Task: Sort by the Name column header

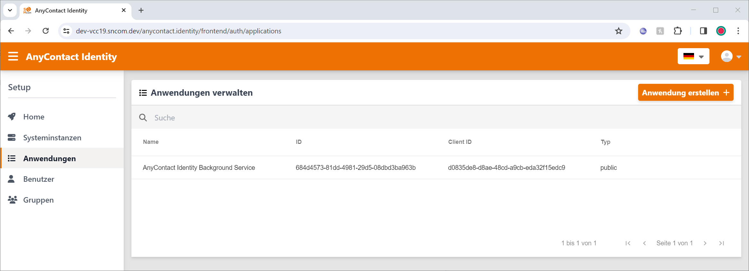Action: [151, 142]
